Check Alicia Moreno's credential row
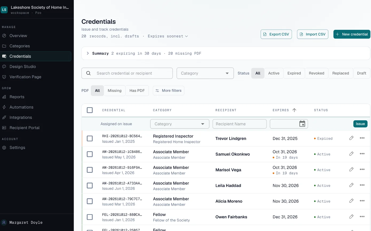 click(90, 201)
